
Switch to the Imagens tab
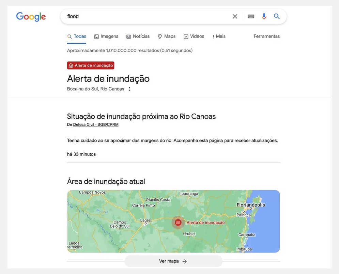(106, 36)
